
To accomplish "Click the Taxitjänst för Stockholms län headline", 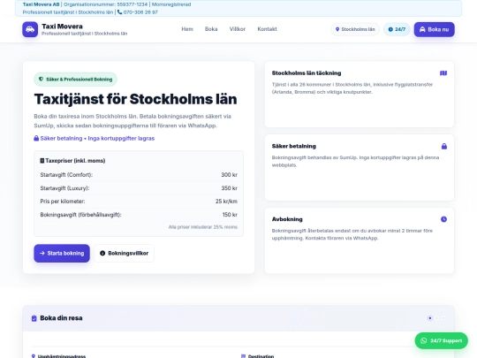I will [x=135, y=99].
